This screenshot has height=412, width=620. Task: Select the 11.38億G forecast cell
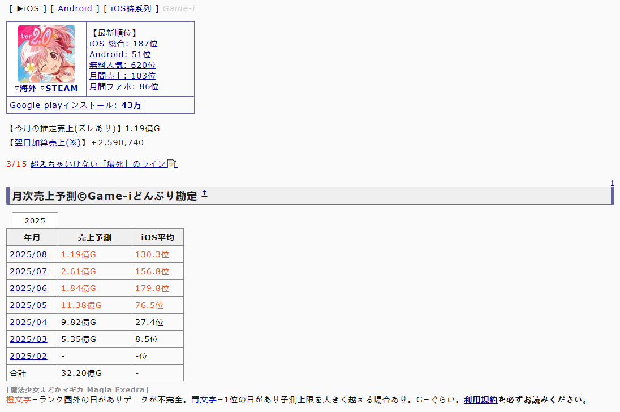pos(95,305)
